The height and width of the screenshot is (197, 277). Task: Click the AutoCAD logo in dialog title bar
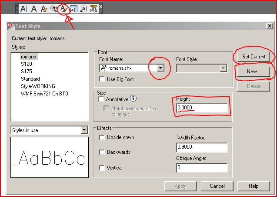point(10,26)
